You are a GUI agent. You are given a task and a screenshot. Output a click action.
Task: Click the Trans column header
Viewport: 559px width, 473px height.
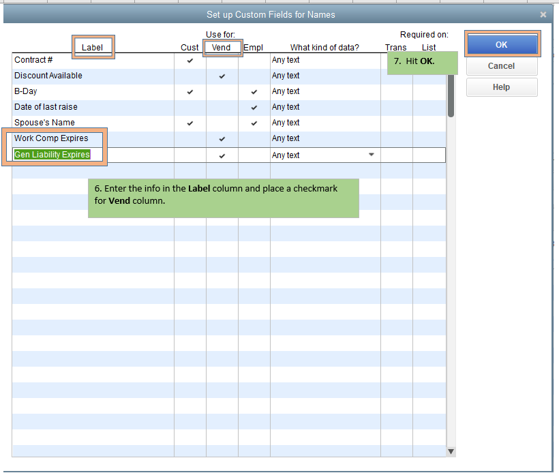(x=395, y=48)
